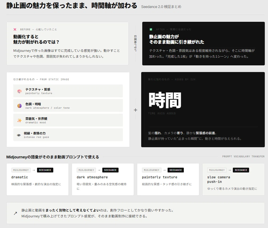This screenshot has height=228, width=268.
Task: Click the red X icon beside BEFORE
Action: coord(15,29)
